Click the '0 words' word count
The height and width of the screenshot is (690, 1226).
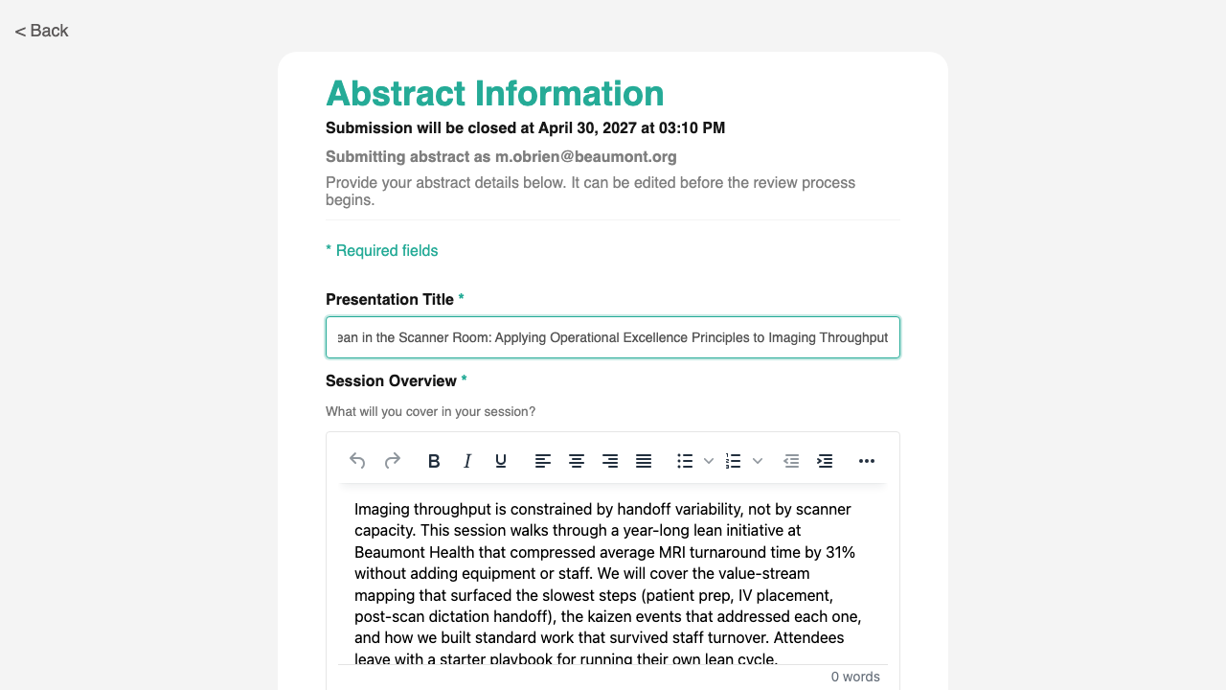(x=855, y=677)
